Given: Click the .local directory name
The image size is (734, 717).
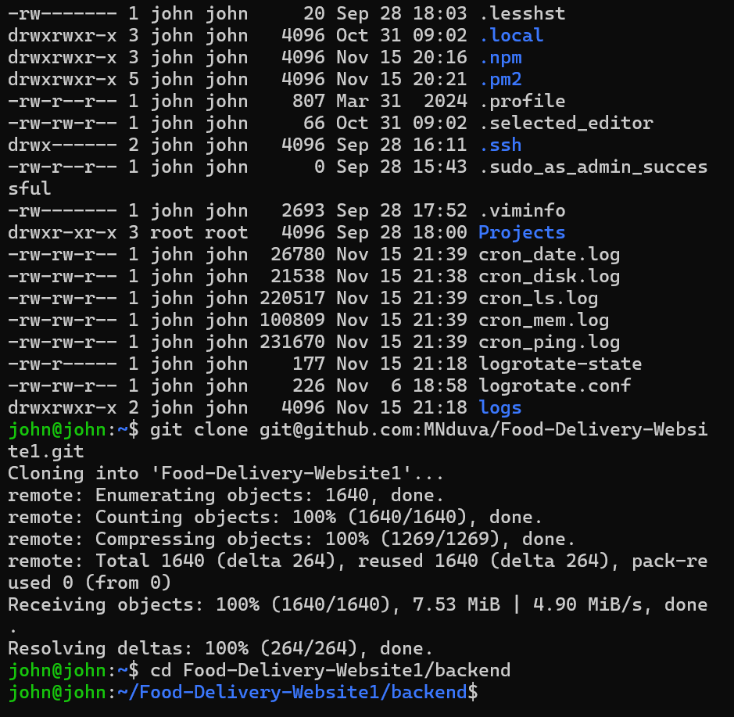Looking at the screenshot, I should pos(510,35).
